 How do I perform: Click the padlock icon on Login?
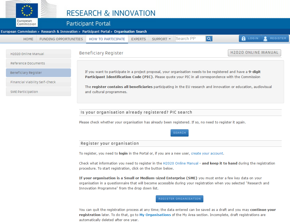click(x=243, y=38)
